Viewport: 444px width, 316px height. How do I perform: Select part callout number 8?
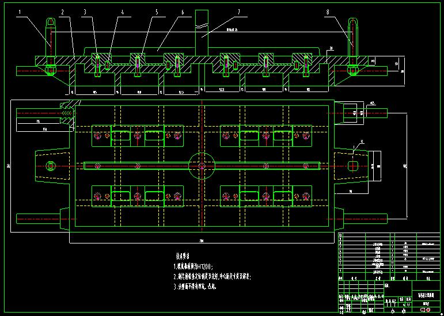point(328,12)
